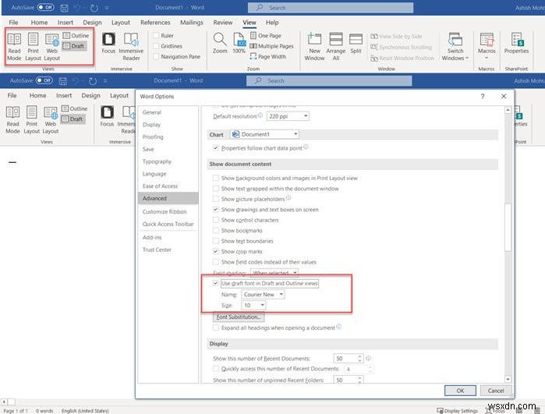Image resolution: width=545 pixels, height=414 pixels.
Task: Open draft font Size dropdown
Action: coord(253,305)
